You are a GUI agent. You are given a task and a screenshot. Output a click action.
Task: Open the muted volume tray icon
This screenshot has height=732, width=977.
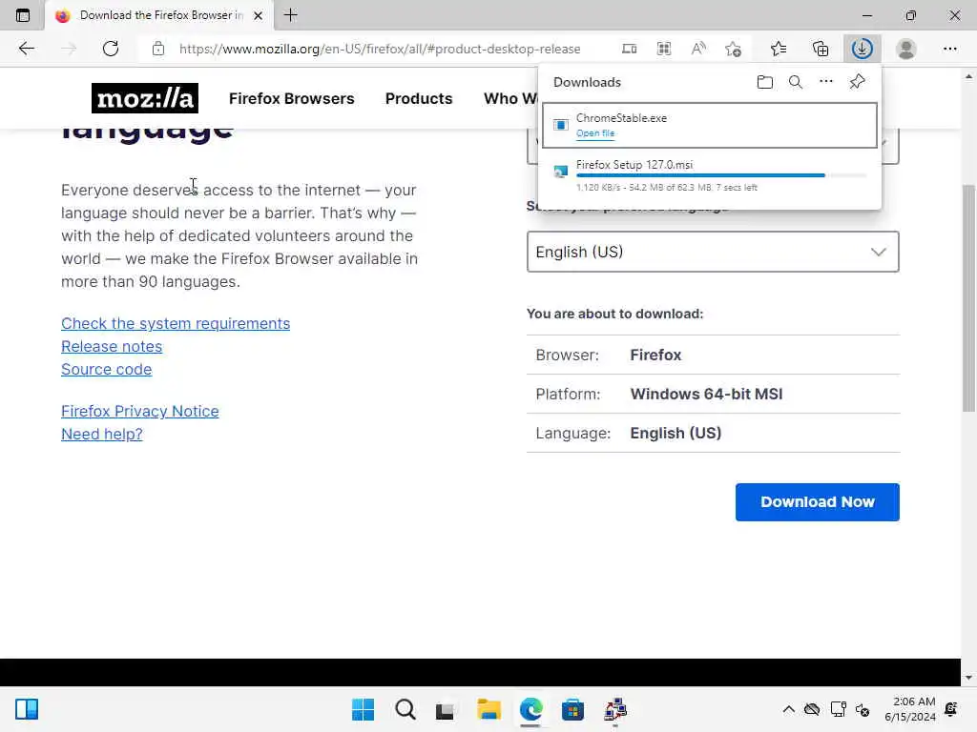[863, 709]
